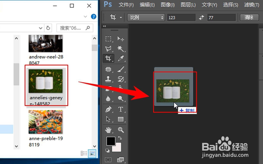Select the Blur tool droplet icon
The width and height of the screenshot is (263, 164).
(x=108, y=99)
